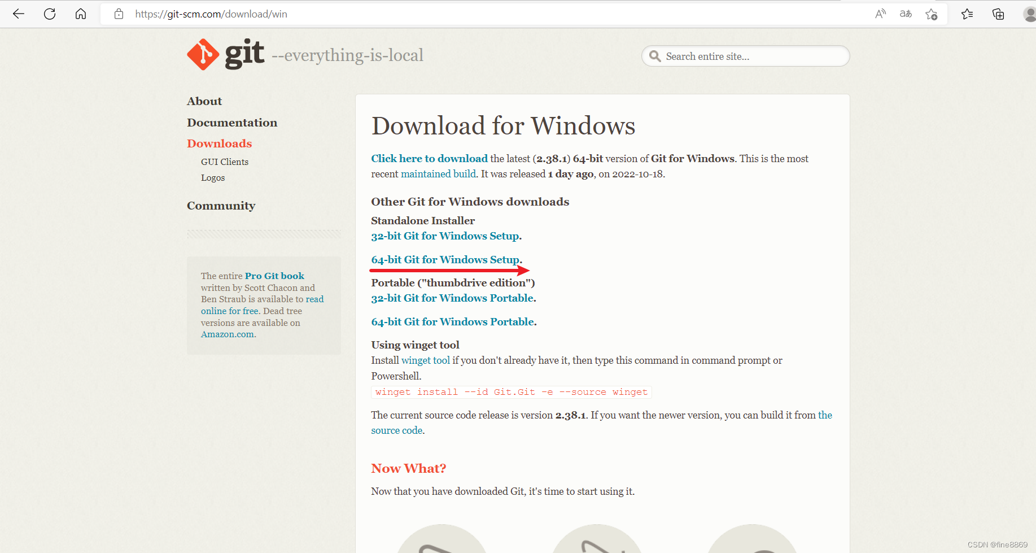
Task: Click the '--everything-is-local' tagline
Action: pyautogui.click(x=347, y=55)
